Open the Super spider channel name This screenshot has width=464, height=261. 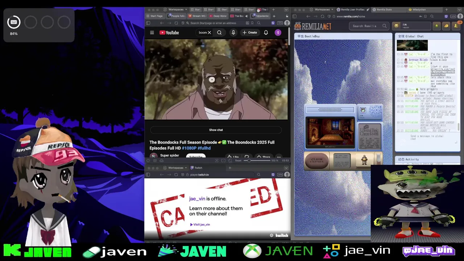(170, 155)
